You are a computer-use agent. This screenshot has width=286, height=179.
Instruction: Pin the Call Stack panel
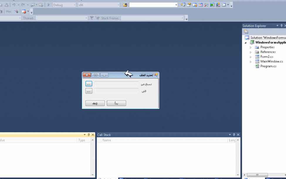click(234, 135)
